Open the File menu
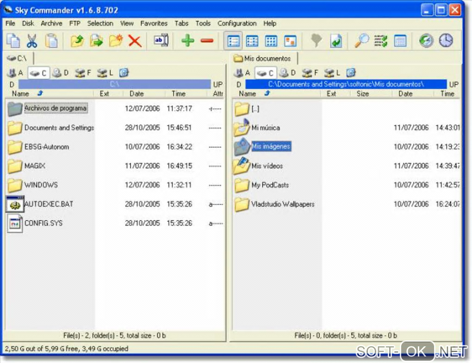Viewport: 472px width, 363px height. (x=10, y=24)
